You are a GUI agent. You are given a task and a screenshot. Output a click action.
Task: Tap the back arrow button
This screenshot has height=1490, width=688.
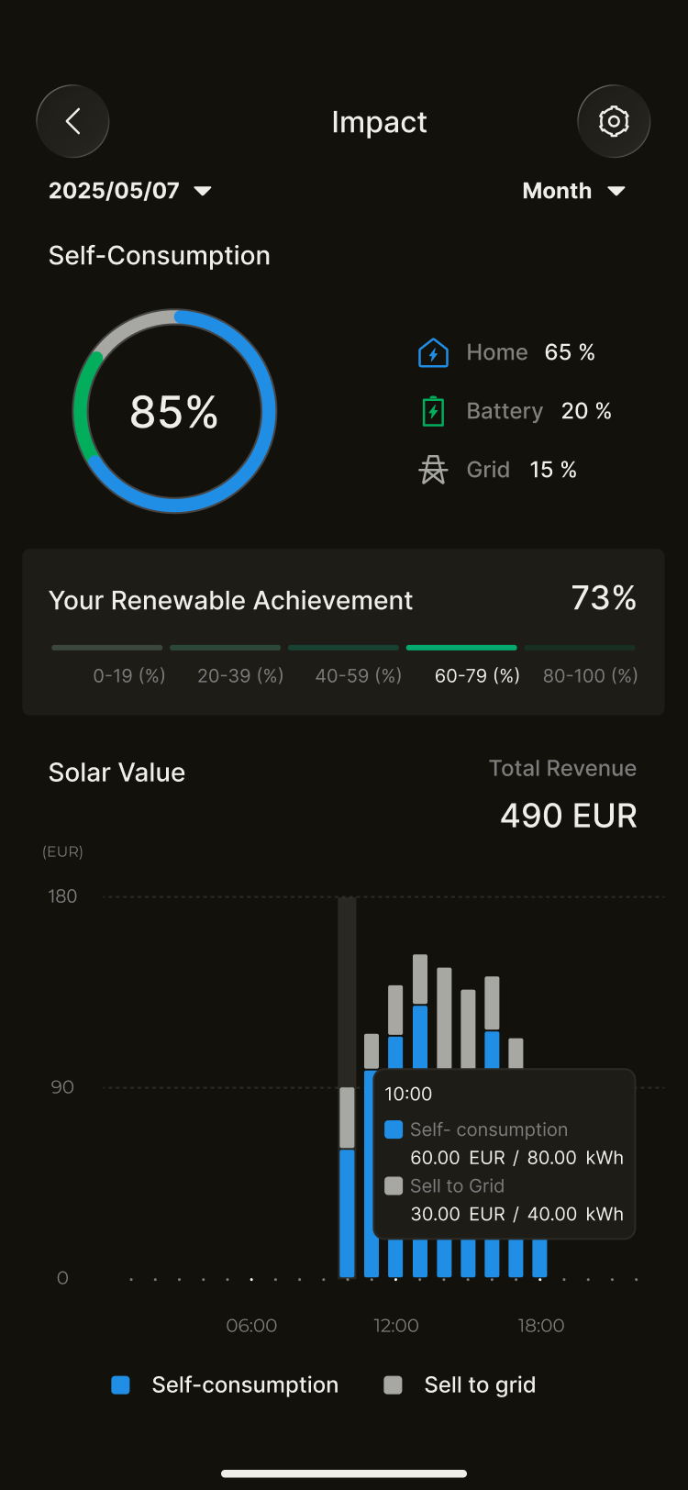coord(72,121)
